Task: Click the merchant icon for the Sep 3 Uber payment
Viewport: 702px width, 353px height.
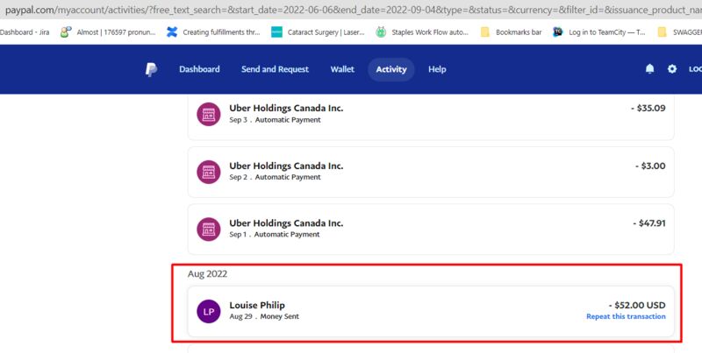Action: click(209, 115)
